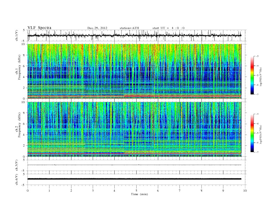Click the "5" tick on the time axis
The image size is (276, 214).
point(136,191)
